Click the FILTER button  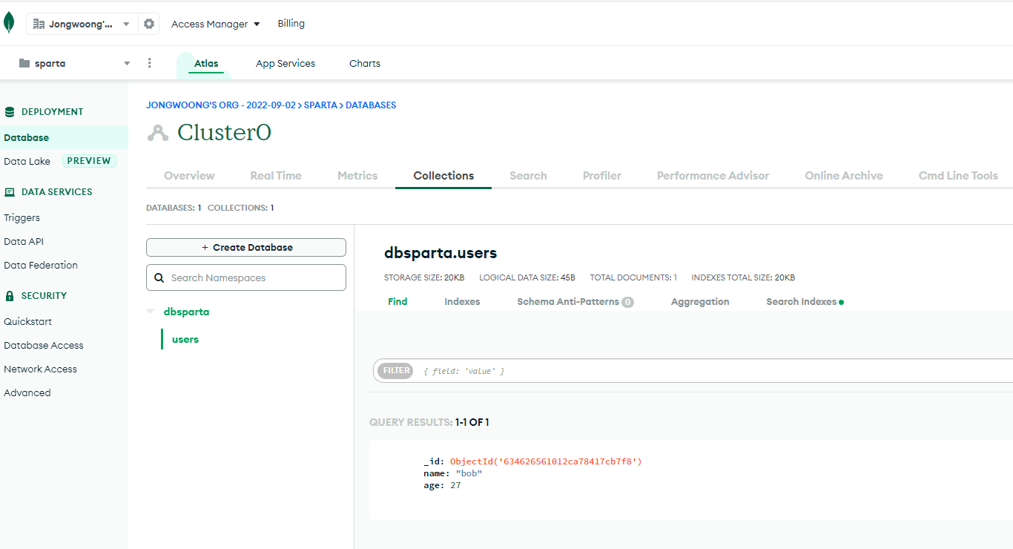pos(397,371)
